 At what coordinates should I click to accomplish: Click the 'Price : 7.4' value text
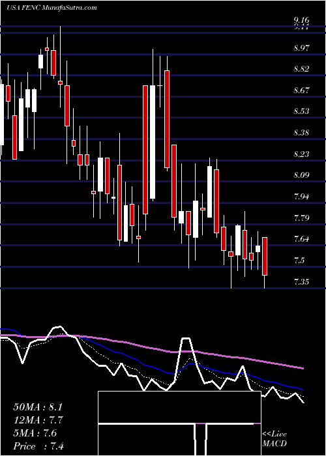(x=38, y=446)
